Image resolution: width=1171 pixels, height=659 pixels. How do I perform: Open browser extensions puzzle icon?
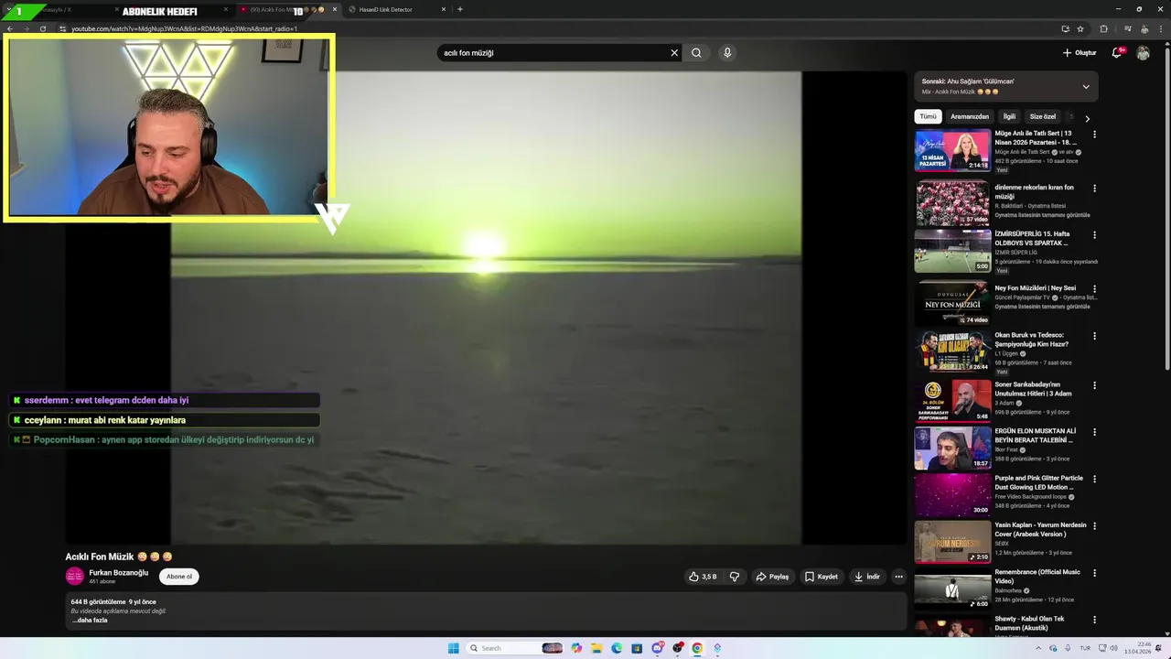(1103, 28)
